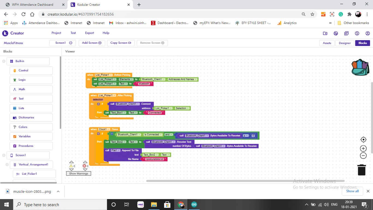Viewport: 373px width, 210px height.
Task: Center the blocks workspace with crosshair icon
Action: [363, 140]
